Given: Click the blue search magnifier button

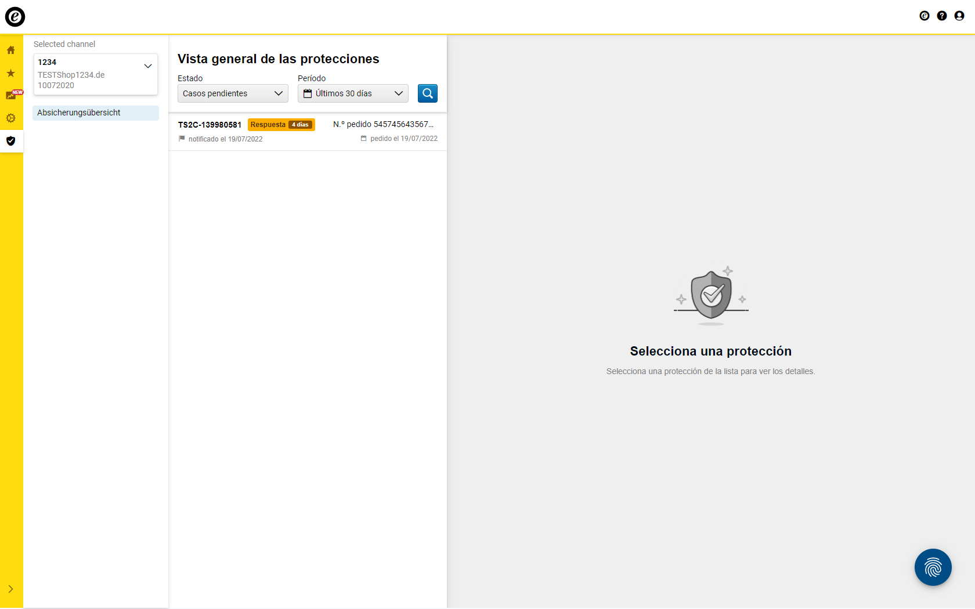Looking at the screenshot, I should 427,93.
